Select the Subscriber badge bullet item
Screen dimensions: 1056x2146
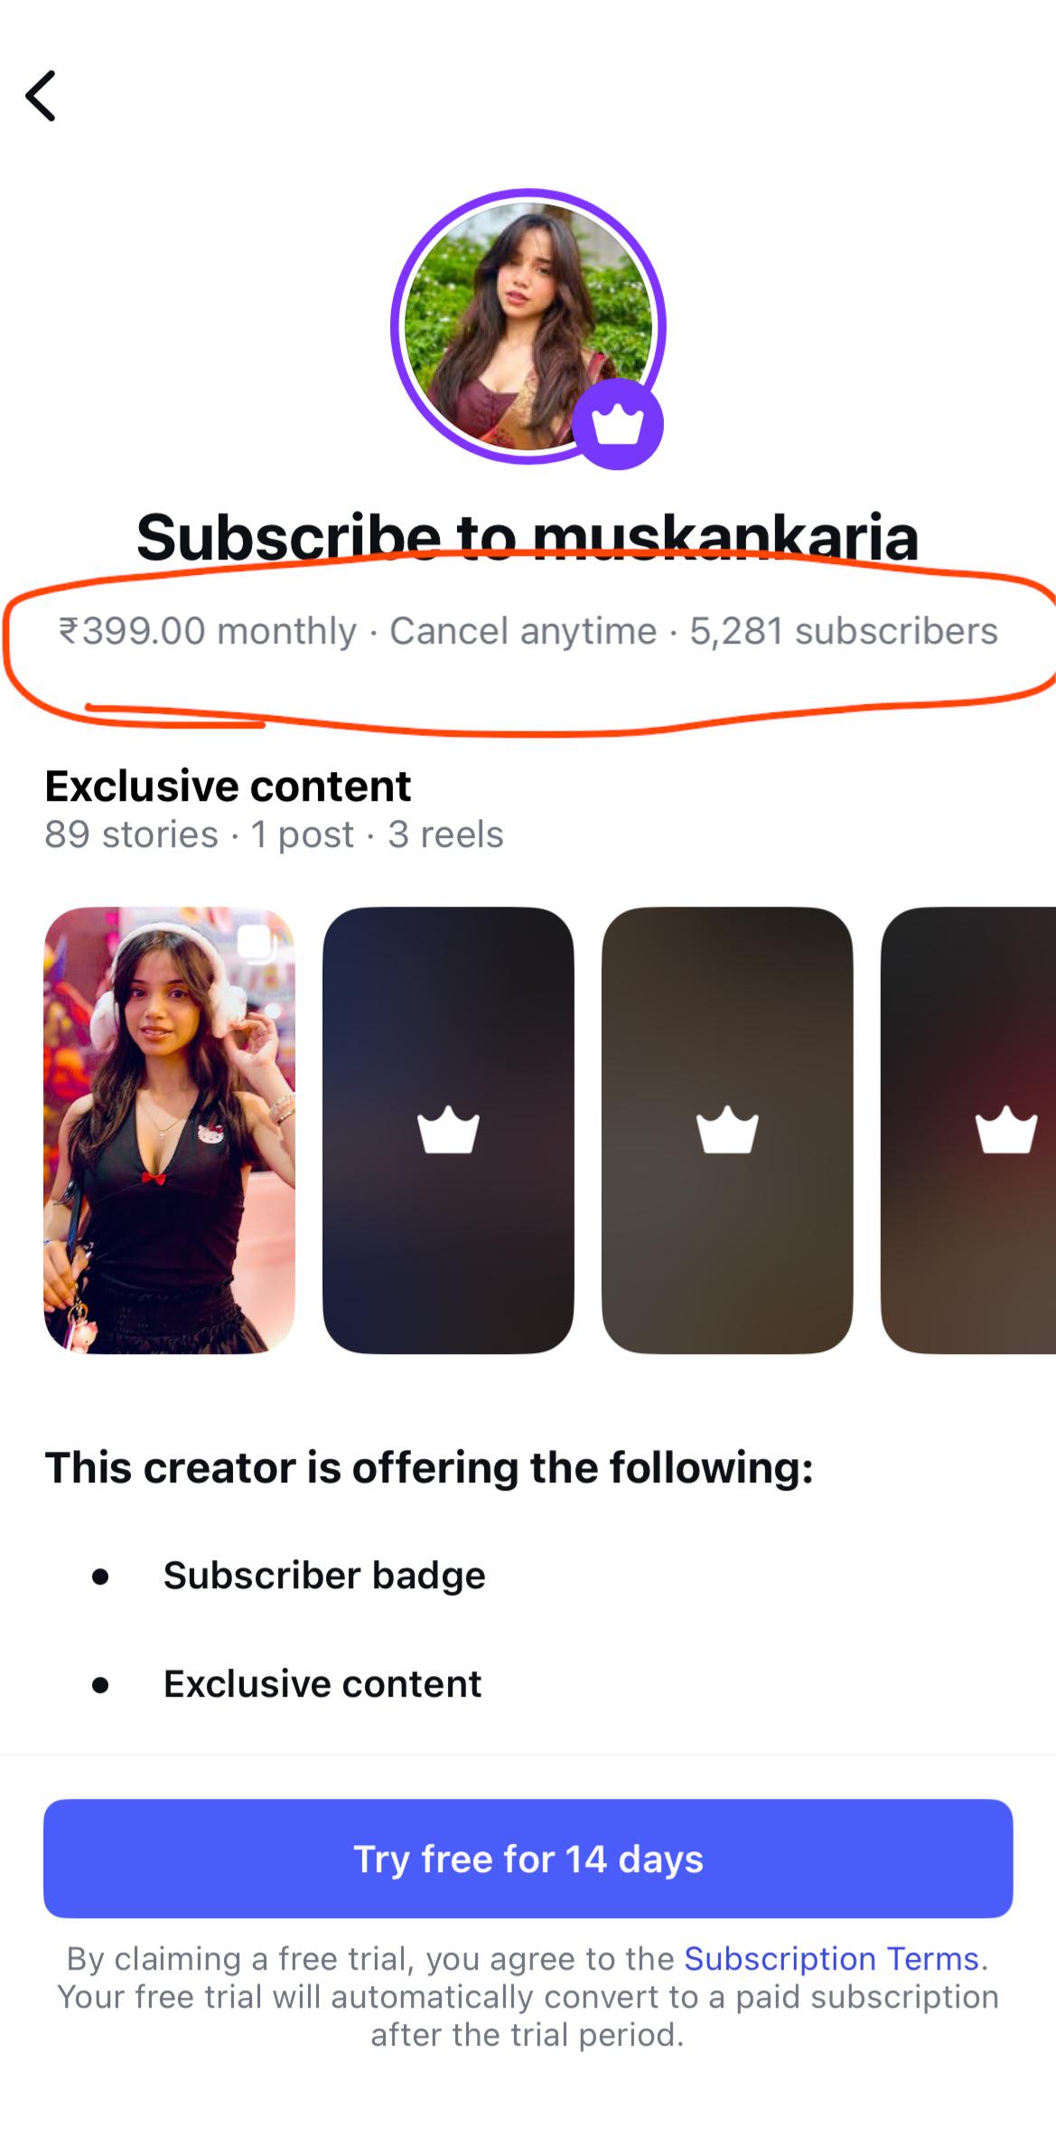pyautogui.click(x=324, y=1576)
